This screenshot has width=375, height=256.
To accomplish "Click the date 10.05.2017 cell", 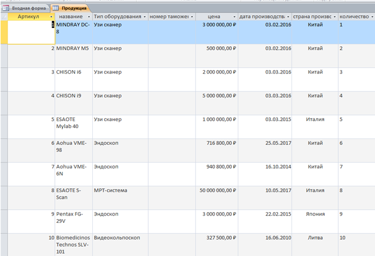I will tap(265, 198).
